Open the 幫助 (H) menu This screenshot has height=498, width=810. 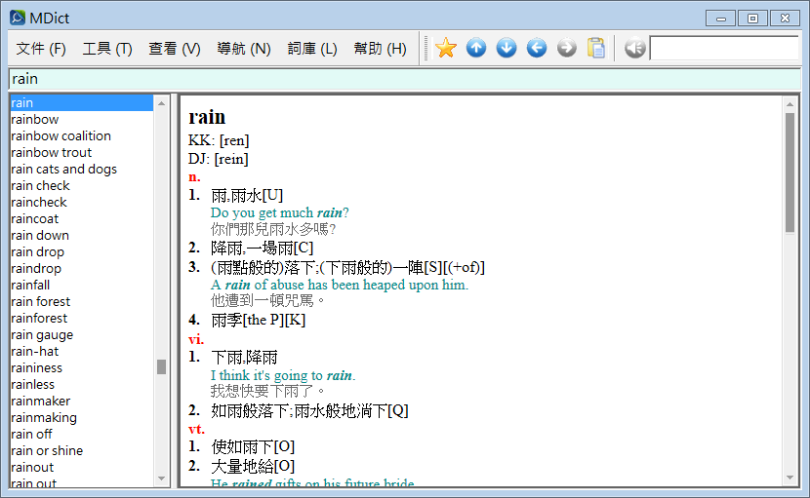(x=381, y=49)
